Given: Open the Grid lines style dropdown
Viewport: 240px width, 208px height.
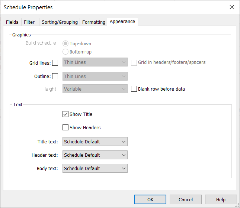Looking at the screenshot, I should [95, 62].
